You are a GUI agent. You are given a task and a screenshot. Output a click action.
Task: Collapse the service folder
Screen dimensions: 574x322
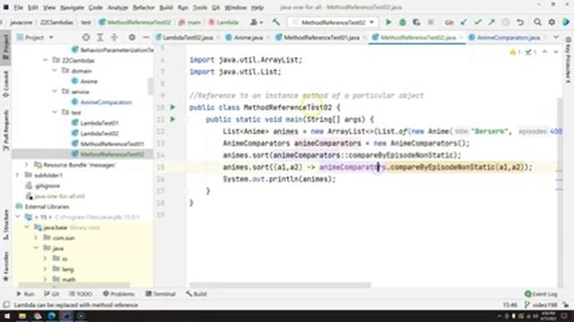pyautogui.click(x=55, y=91)
